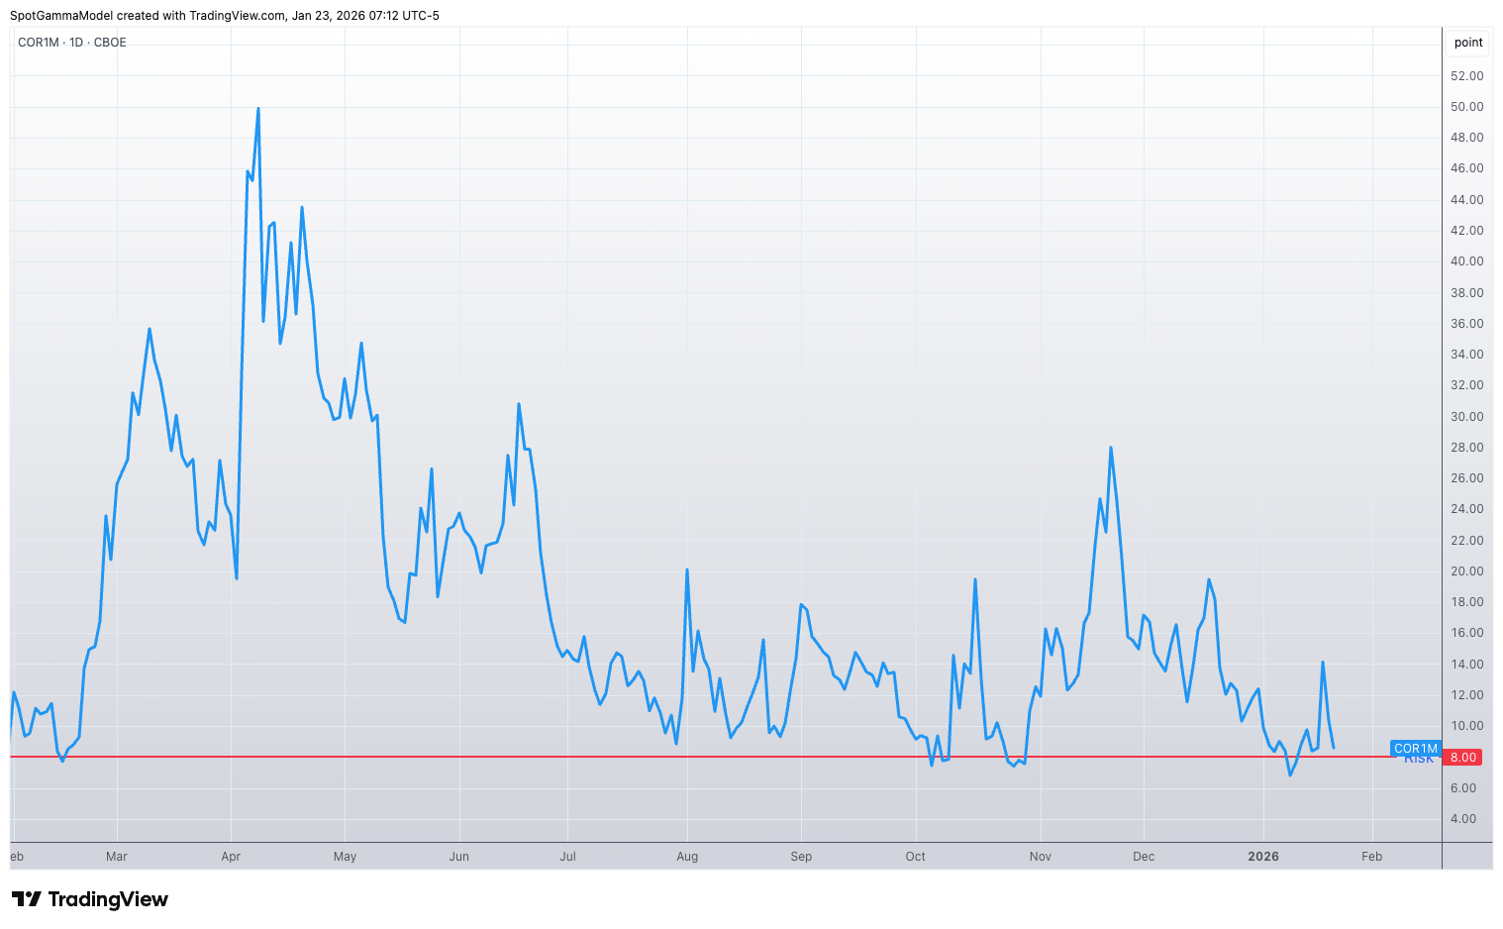Click the Dec label on time axis
This screenshot has width=1503, height=929.
point(1144,857)
